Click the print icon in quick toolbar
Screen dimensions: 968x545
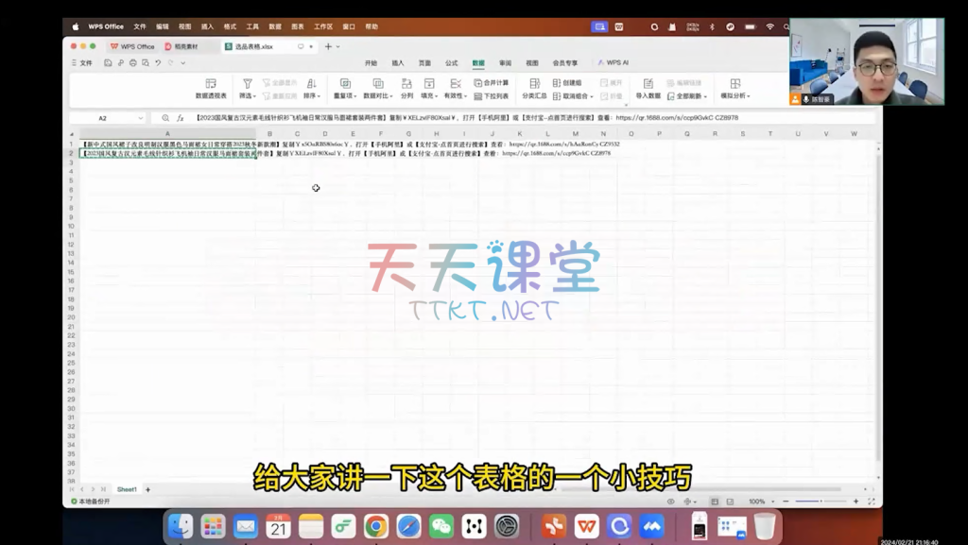pos(133,62)
